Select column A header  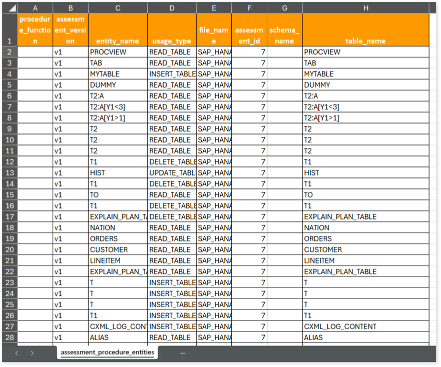[x=35, y=8]
